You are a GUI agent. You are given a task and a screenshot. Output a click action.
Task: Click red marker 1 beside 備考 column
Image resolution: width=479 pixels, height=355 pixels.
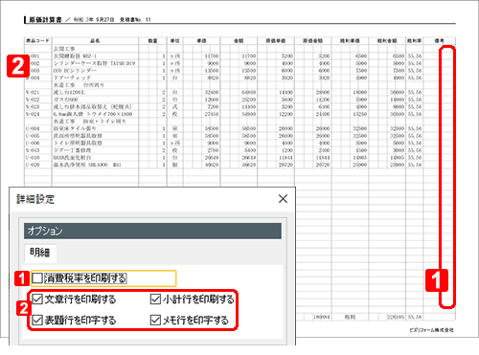click(437, 280)
